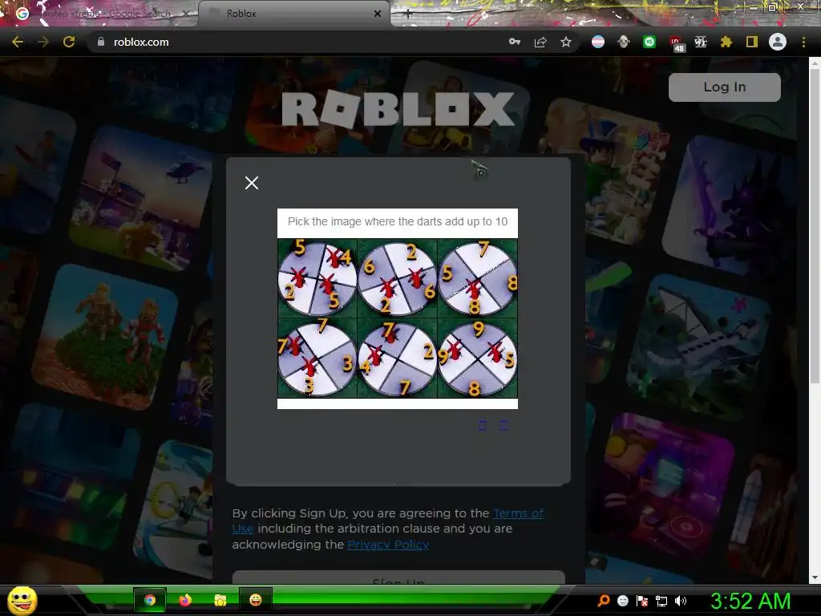Open Chrome three-dot menu

click(803, 42)
